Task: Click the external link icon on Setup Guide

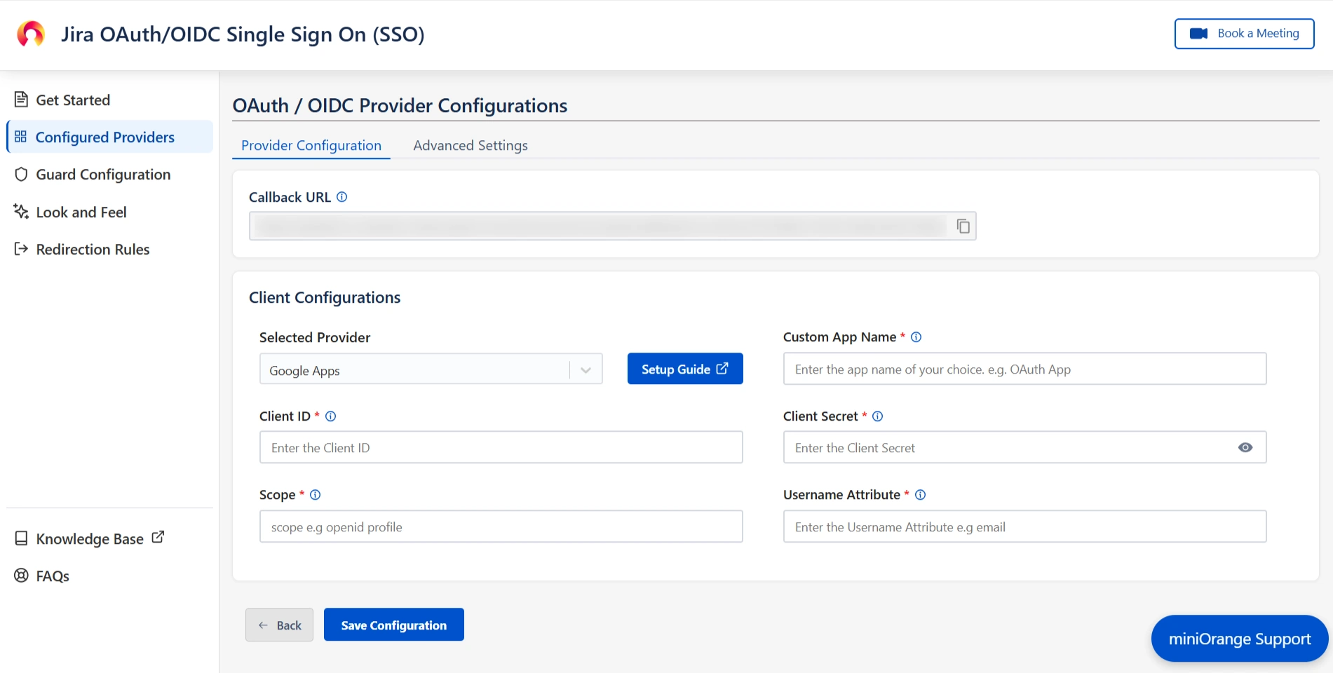Action: coord(722,369)
